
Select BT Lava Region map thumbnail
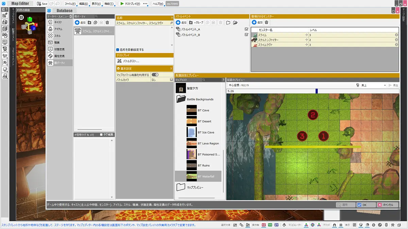tap(192, 144)
